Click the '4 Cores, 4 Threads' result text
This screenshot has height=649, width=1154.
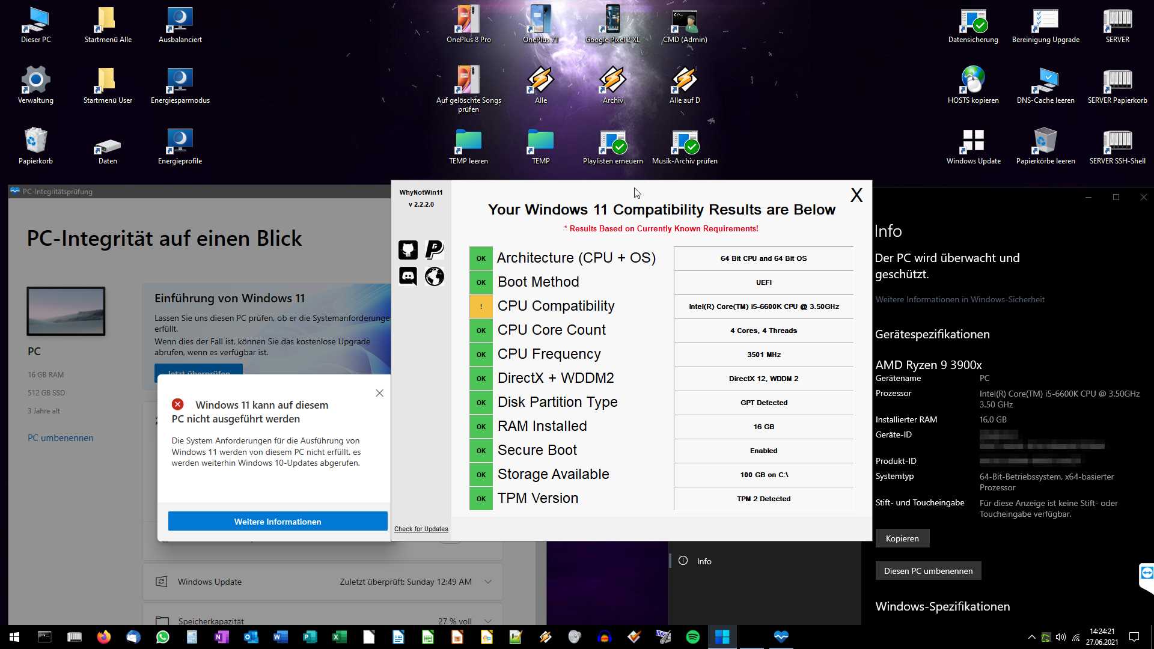pos(763,331)
